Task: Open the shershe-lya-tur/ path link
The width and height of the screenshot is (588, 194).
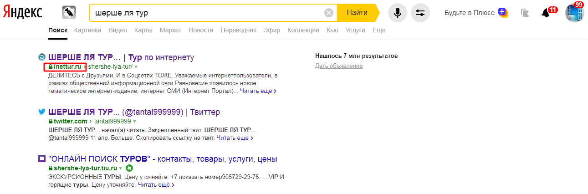Action: [109, 66]
